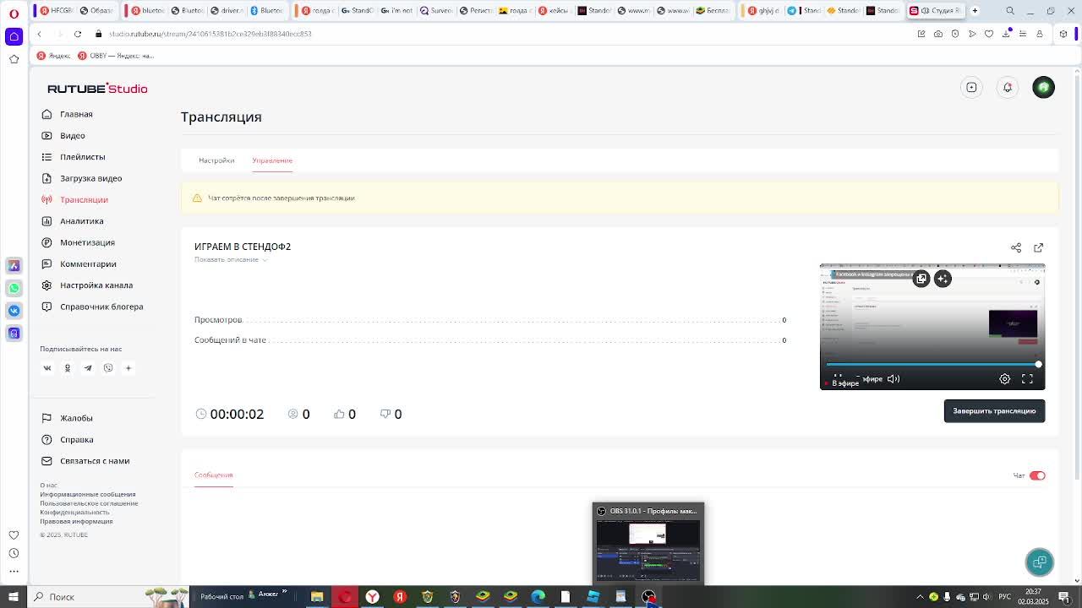Viewport: 1082px width, 608px height.
Task: Enter fullscreen in stream player
Action: coord(1027,379)
